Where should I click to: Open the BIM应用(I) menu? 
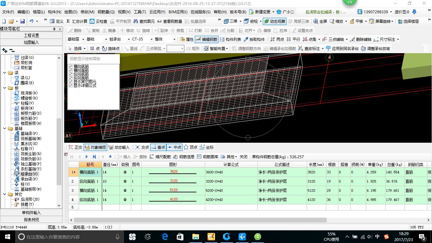[x=178, y=12]
